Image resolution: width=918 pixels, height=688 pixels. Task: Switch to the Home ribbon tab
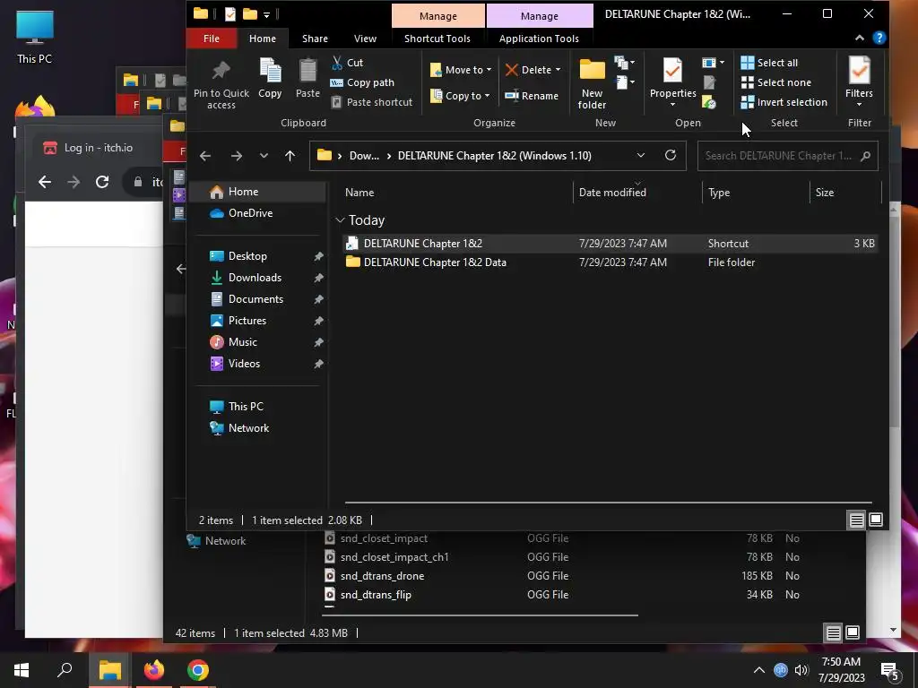(x=263, y=39)
